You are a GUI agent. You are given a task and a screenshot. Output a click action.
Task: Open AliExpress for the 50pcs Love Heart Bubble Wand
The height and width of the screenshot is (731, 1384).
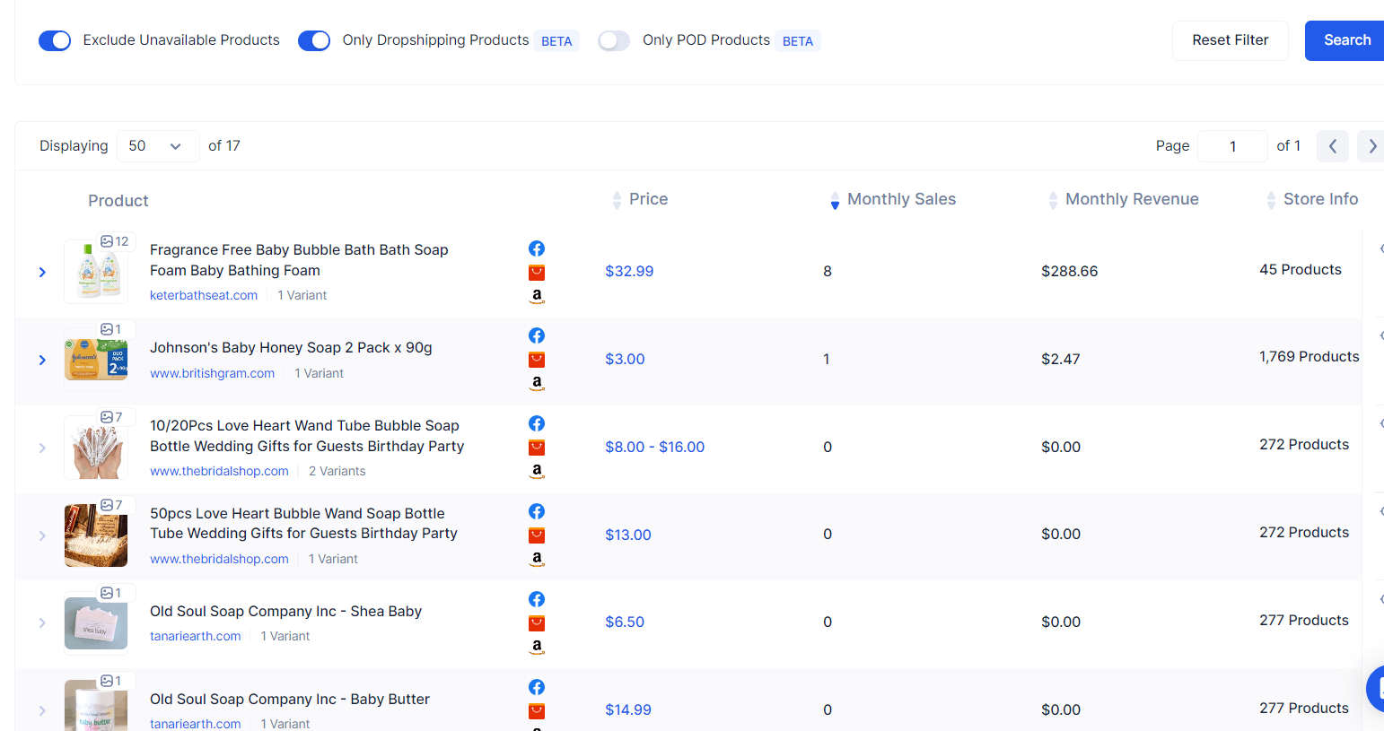click(x=536, y=535)
